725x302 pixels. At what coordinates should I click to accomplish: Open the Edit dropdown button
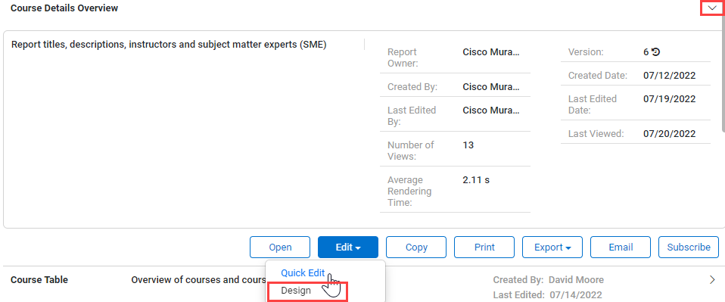pos(348,247)
